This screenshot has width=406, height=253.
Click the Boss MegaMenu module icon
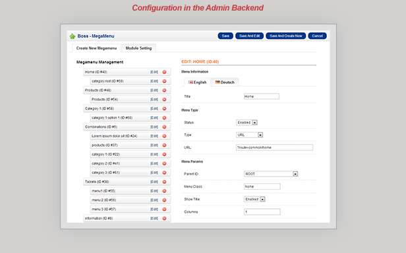tap(72, 36)
